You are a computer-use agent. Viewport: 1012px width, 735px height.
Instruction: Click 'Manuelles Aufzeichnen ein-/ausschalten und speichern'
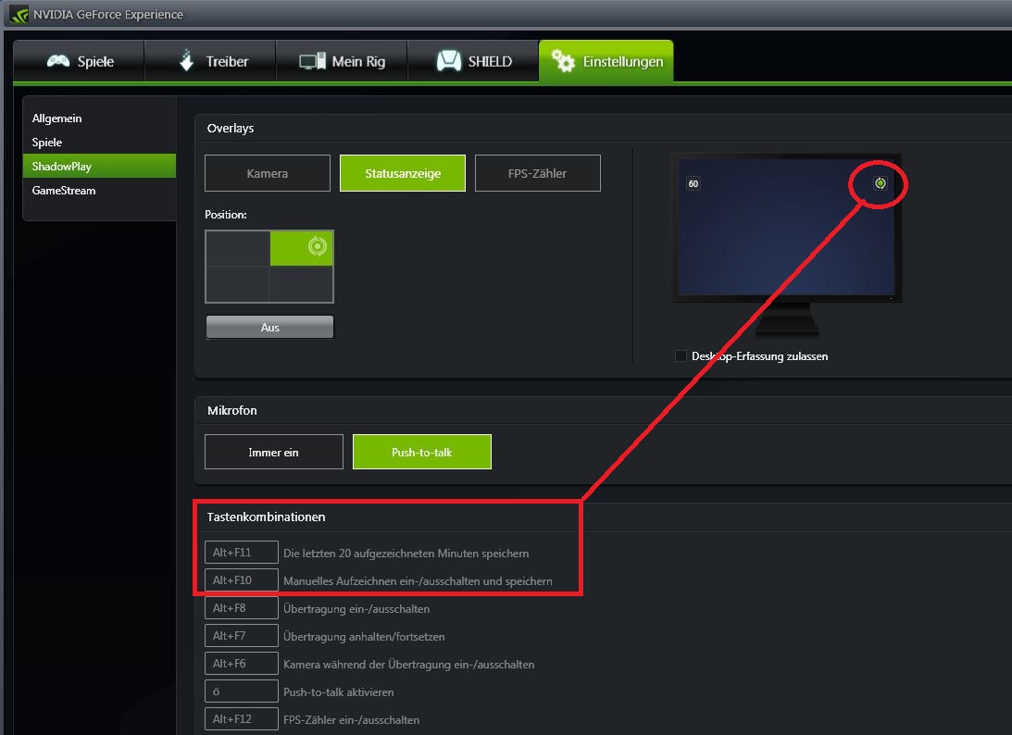click(418, 580)
